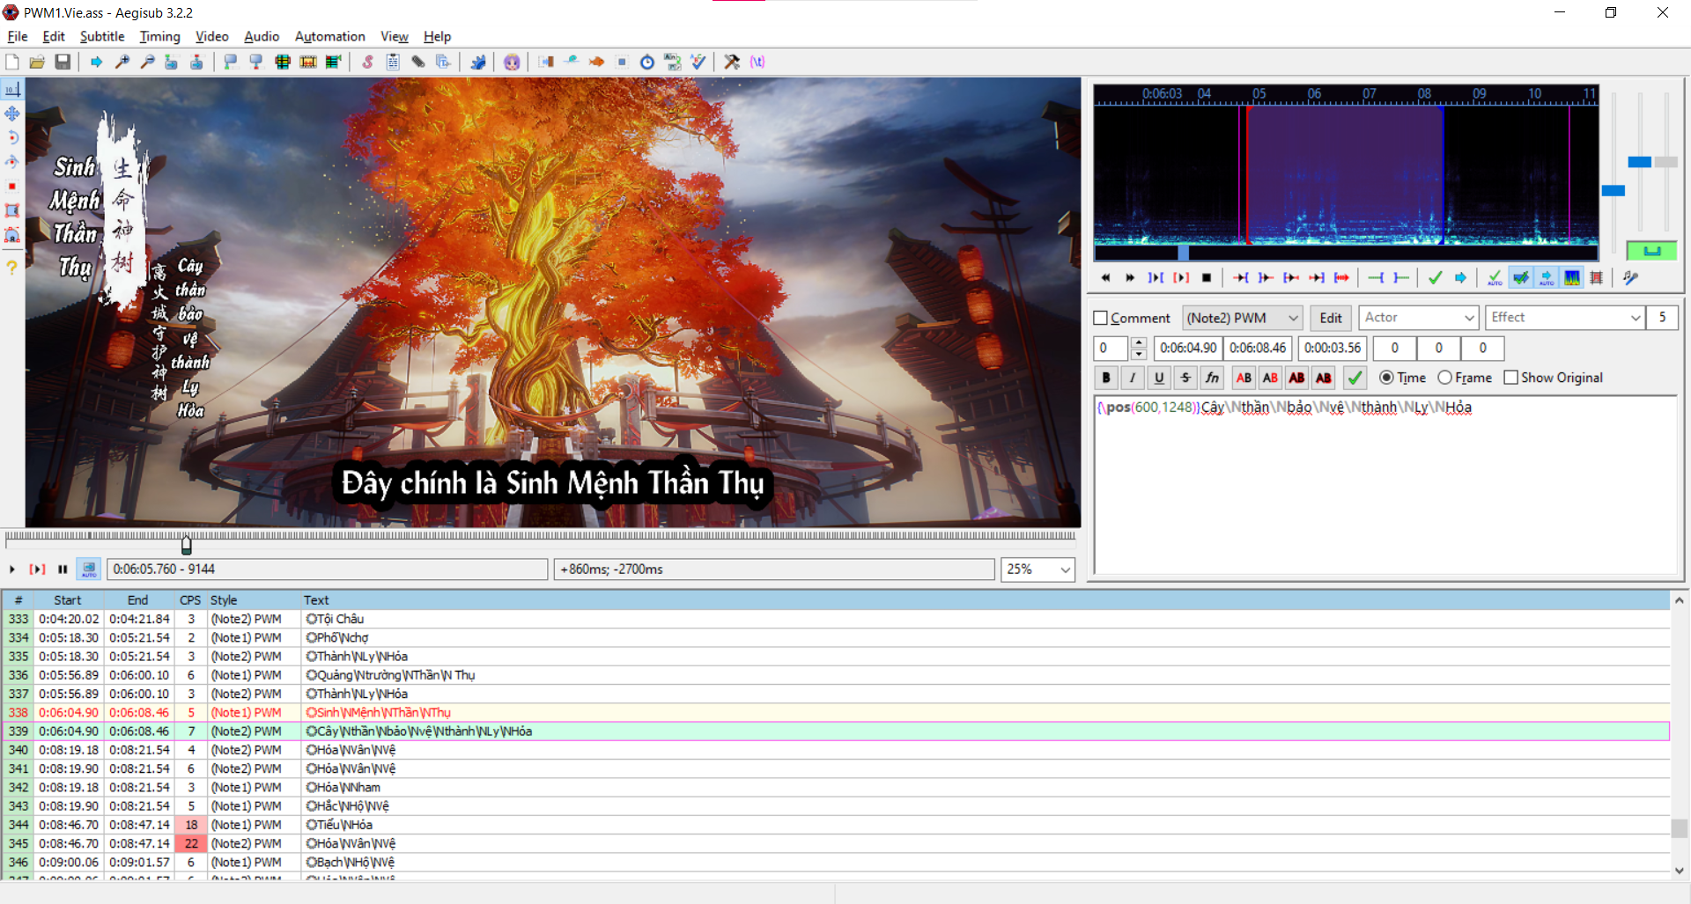This screenshot has width=1691, height=904.
Task: Open the Spell Checker icon
Action: coord(698,62)
